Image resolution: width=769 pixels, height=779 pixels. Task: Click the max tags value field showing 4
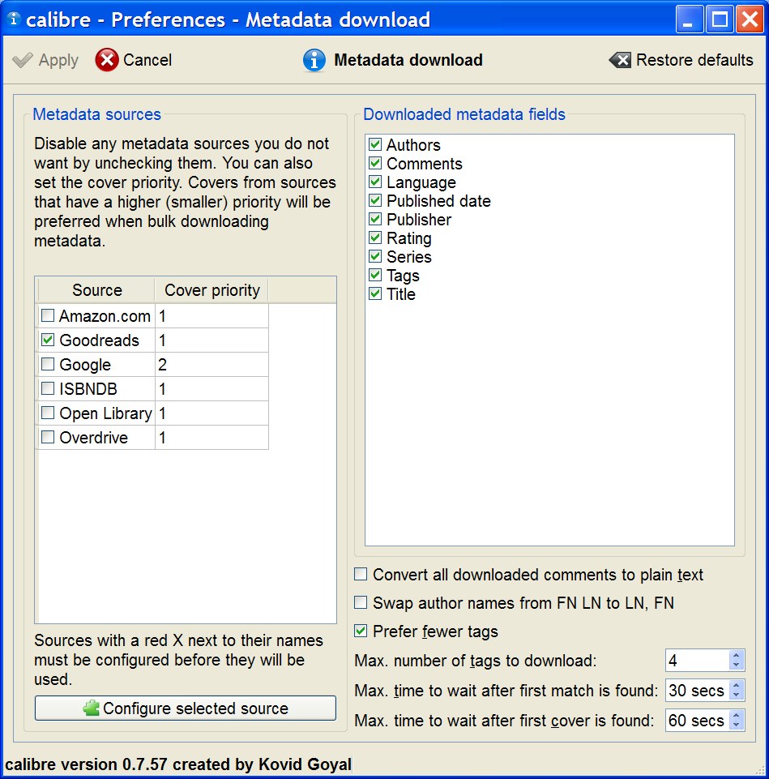(x=697, y=661)
